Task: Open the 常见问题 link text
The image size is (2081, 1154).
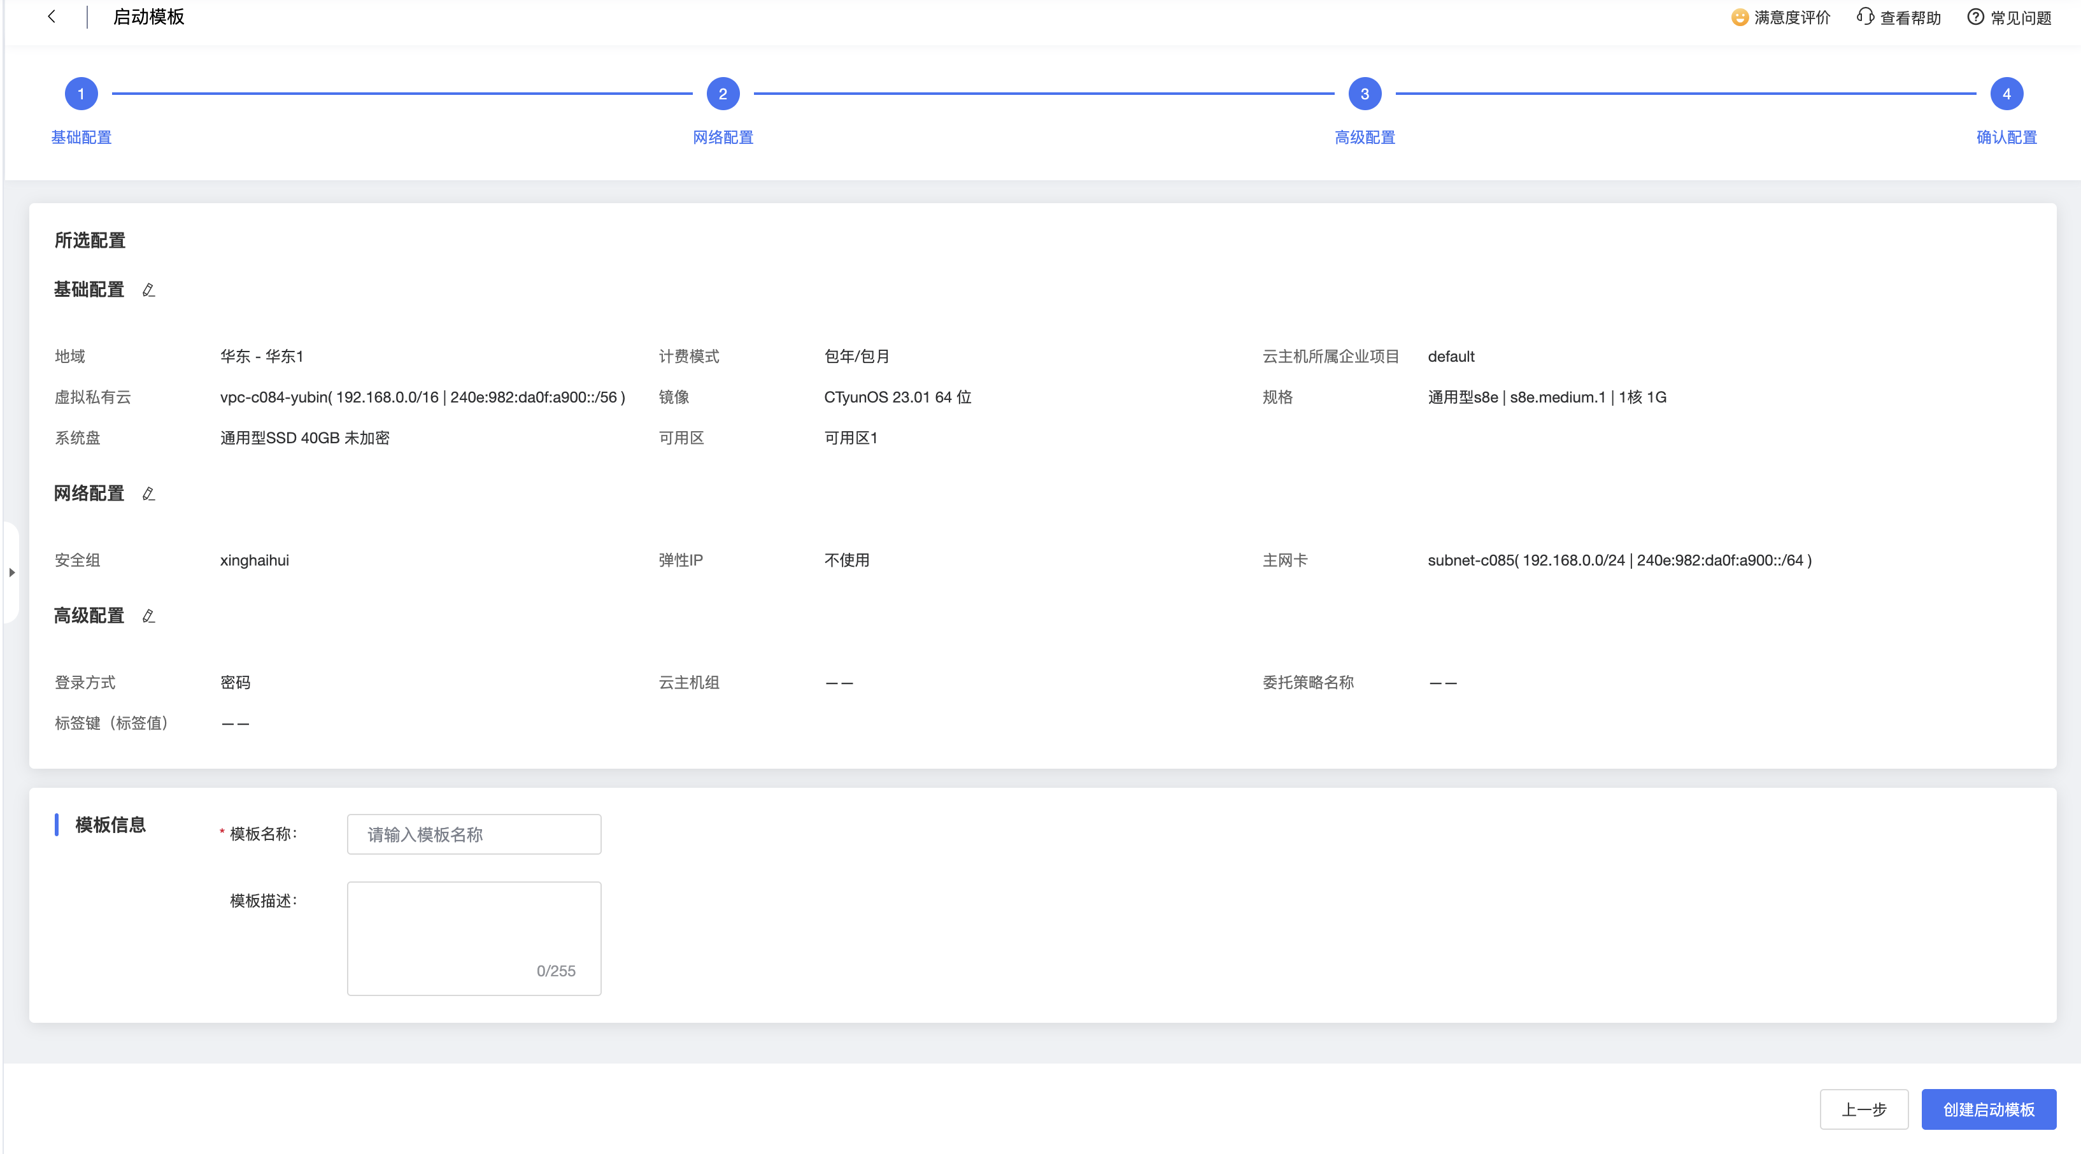Action: point(2021,18)
